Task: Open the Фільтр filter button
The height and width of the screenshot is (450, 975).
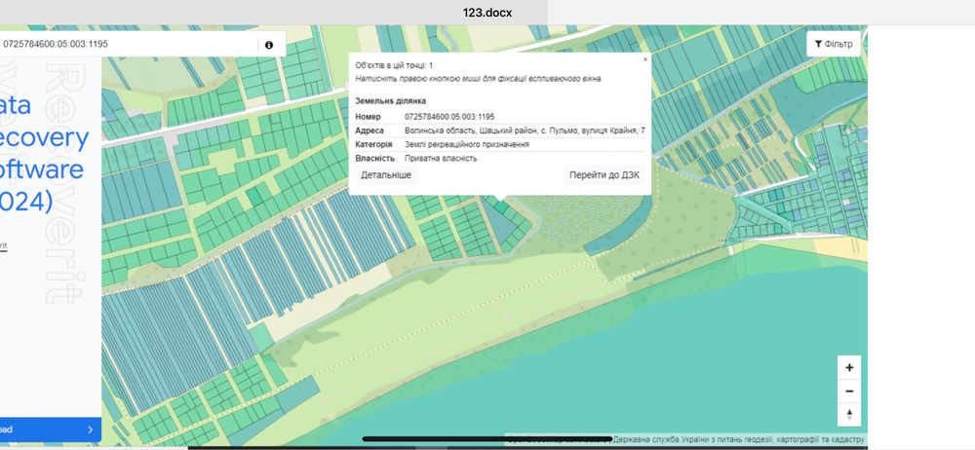Action: click(x=834, y=44)
